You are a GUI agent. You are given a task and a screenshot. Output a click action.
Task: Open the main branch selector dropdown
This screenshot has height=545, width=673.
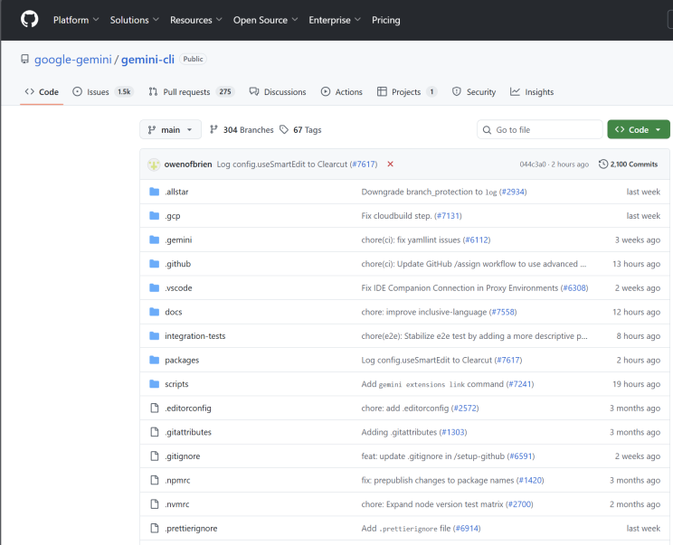pyautogui.click(x=170, y=129)
